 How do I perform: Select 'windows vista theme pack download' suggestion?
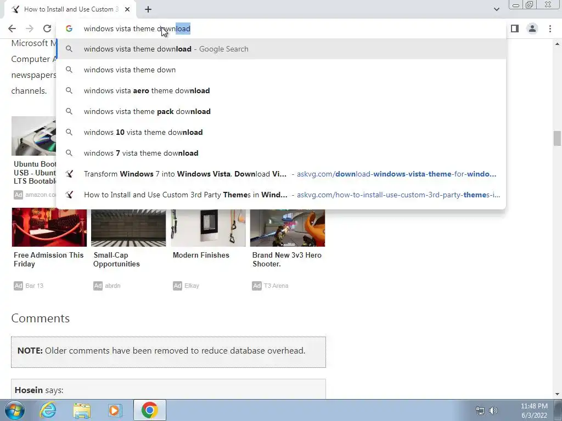click(282, 111)
